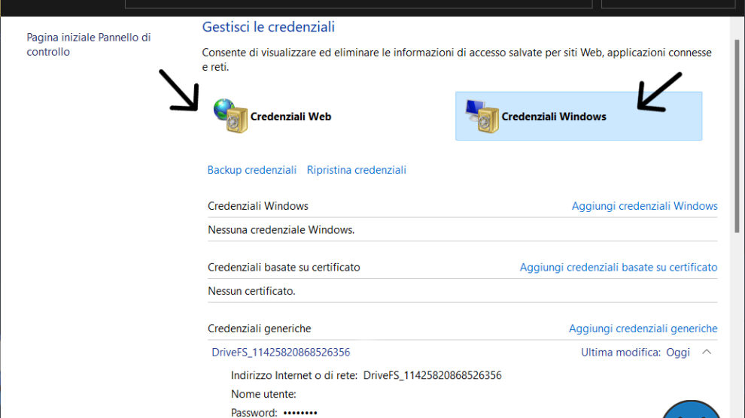Click the 'Nome utente:' label
This screenshot has height=418, width=745.
tap(263, 394)
